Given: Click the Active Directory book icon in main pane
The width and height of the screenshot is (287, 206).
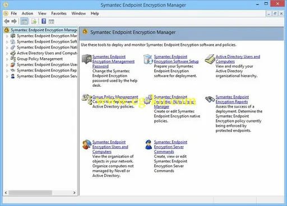Looking at the screenshot, I should click(x=210, y=59).
